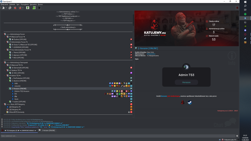Select the Dudnes [OFFLINE] channel
Image resolution: width=251 pixels, height=141 pixels.
19,39
